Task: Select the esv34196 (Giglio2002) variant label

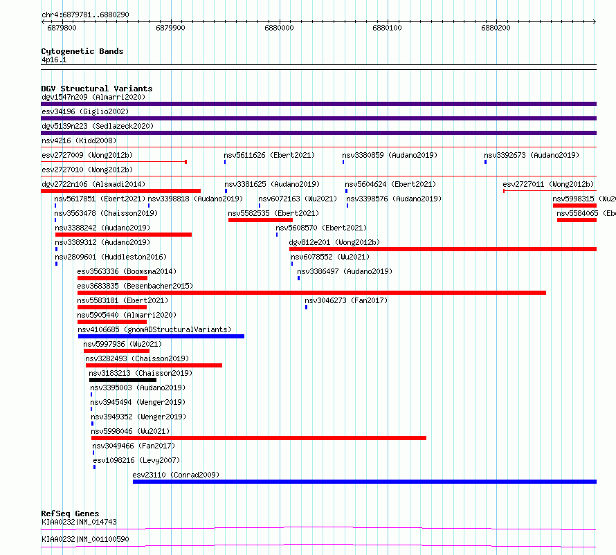Action: click(85, 111)
